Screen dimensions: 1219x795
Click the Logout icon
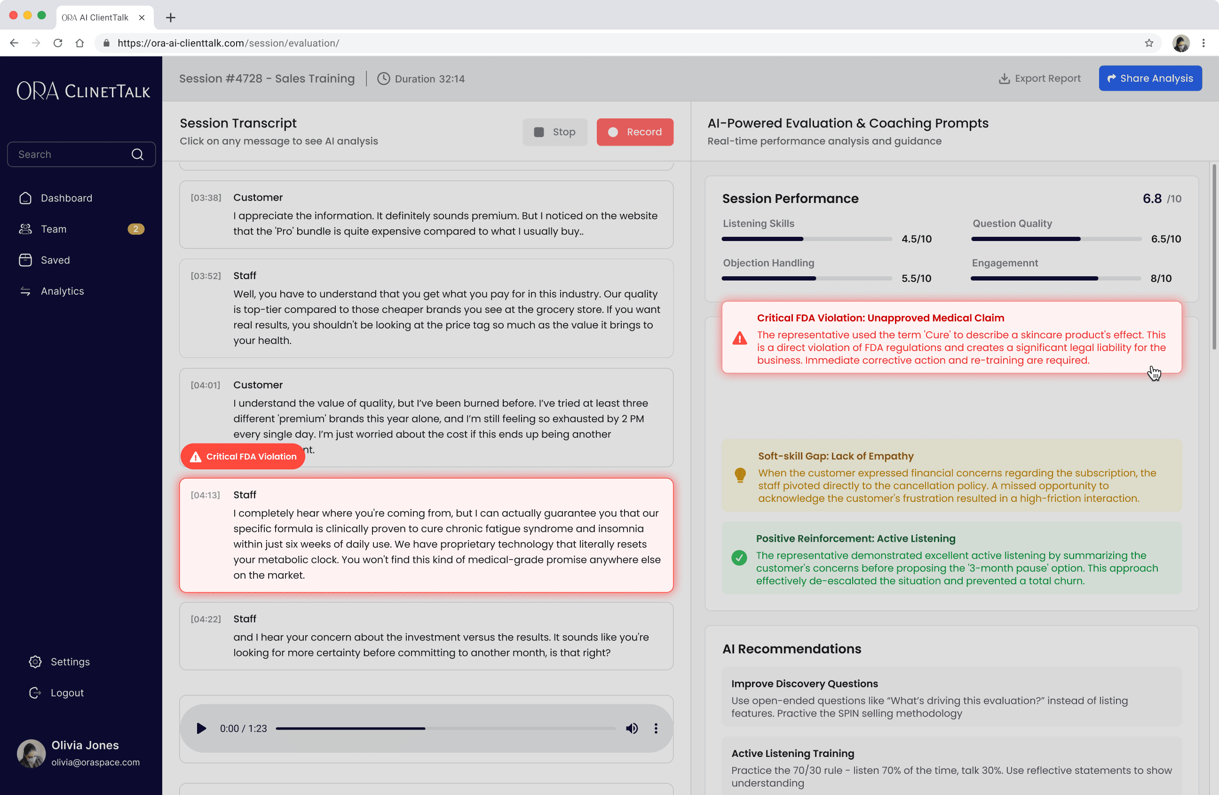[35, 693]
